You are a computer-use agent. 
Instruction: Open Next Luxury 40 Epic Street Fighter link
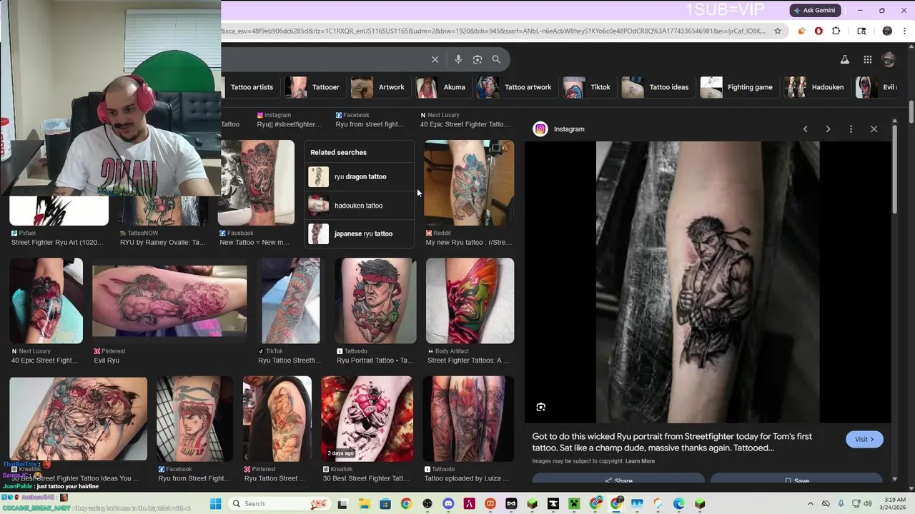[464, 124]
